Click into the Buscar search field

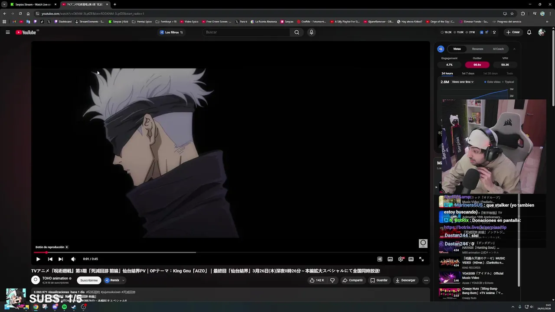[247, 32]
